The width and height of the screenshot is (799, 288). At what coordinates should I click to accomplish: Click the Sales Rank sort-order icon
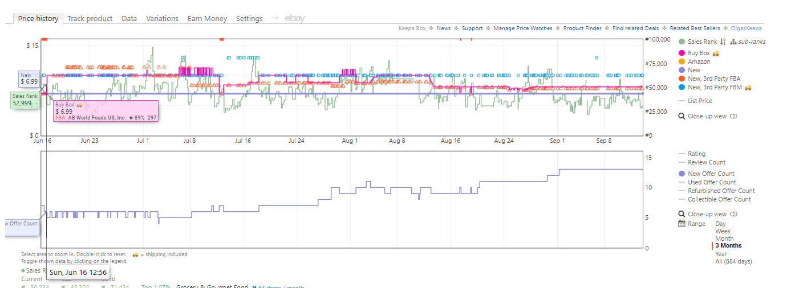click(723, 42)
